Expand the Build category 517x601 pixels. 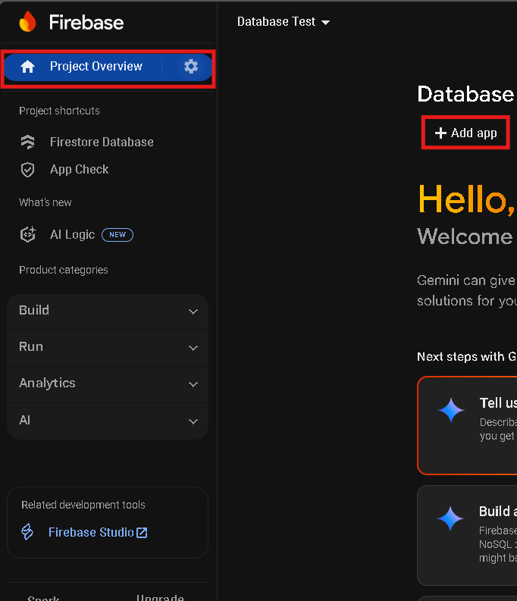tap(108, 311)
